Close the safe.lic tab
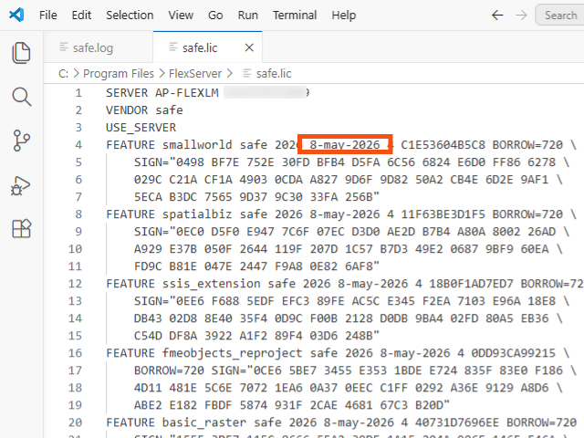584x438 pixels. point(249,47)
